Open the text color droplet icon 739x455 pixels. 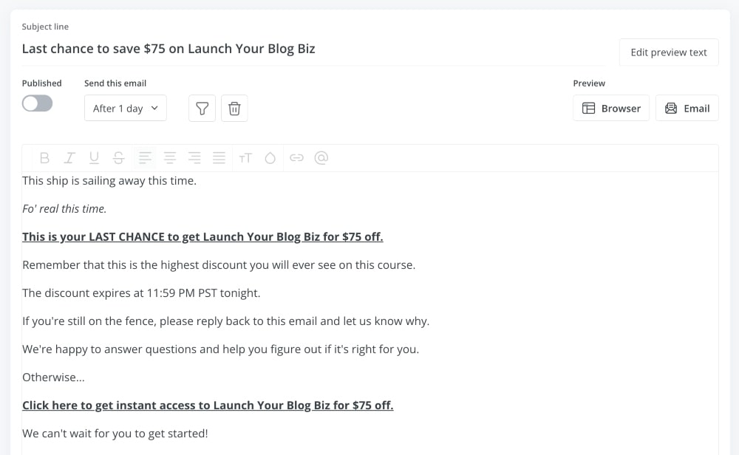[270, 157]
